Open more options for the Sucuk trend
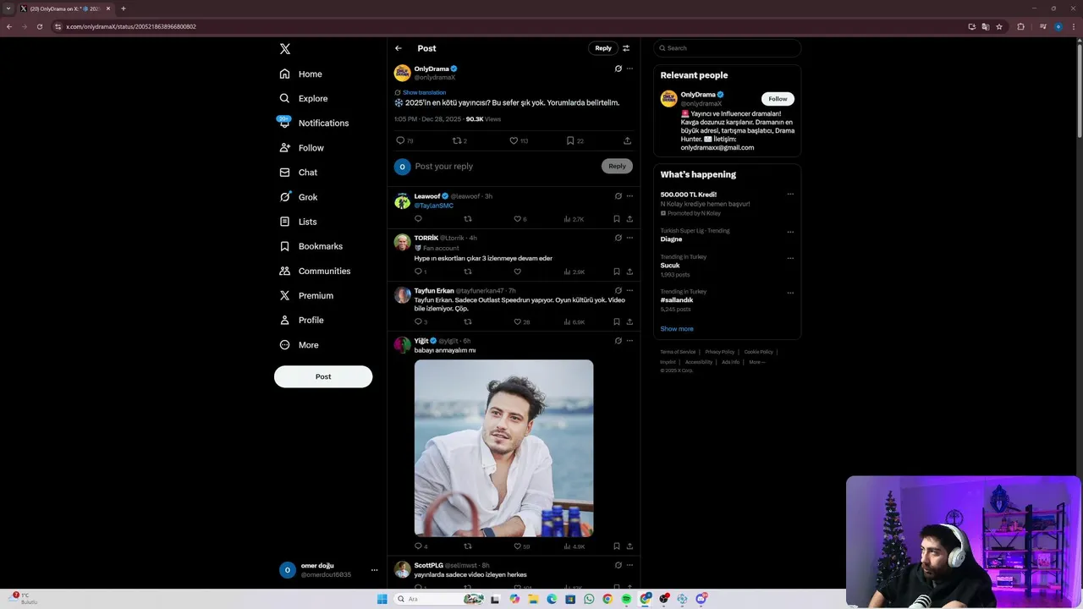 [x=790, y=258]
